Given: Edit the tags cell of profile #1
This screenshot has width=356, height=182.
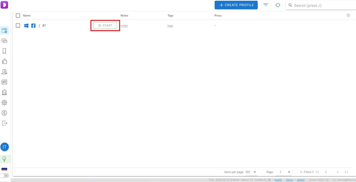Looking at the screenshot, I should [x=170, y=26].
